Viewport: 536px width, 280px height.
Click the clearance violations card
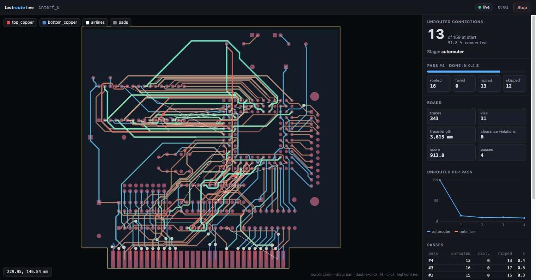(x=502, y=135)
